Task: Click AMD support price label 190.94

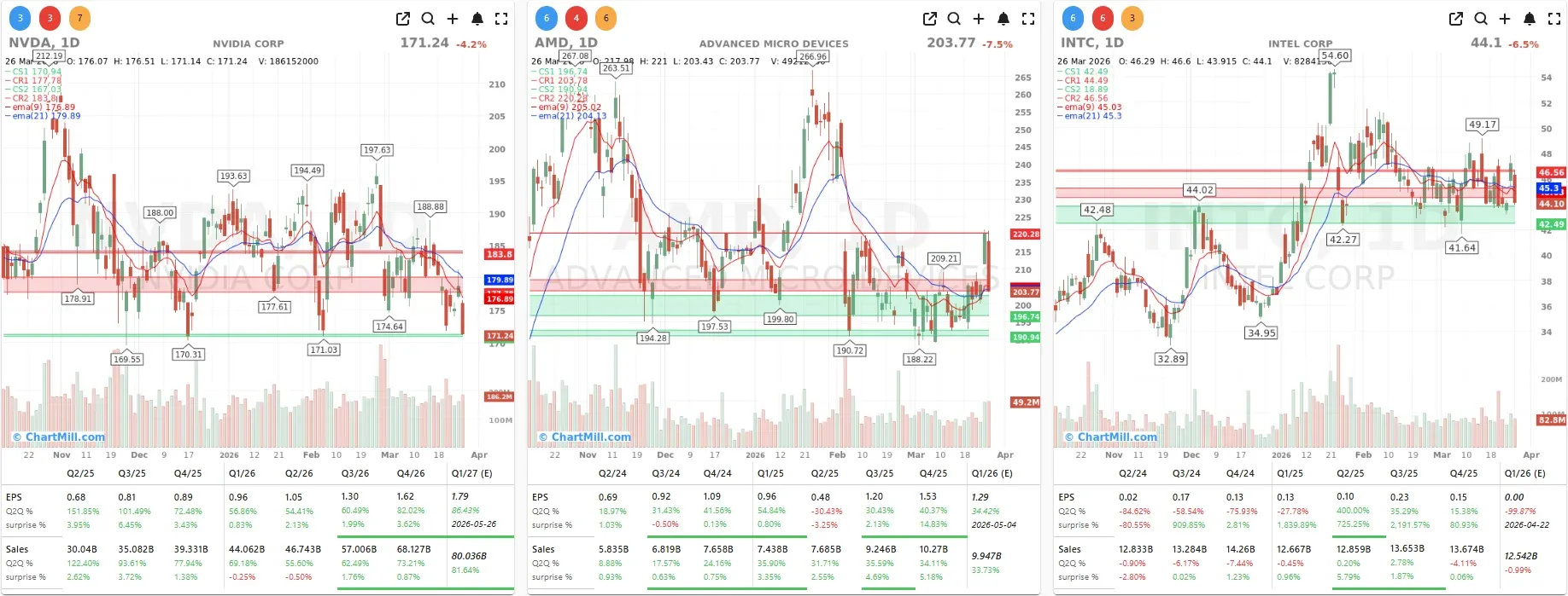Action: click(x=1026, y=338)
